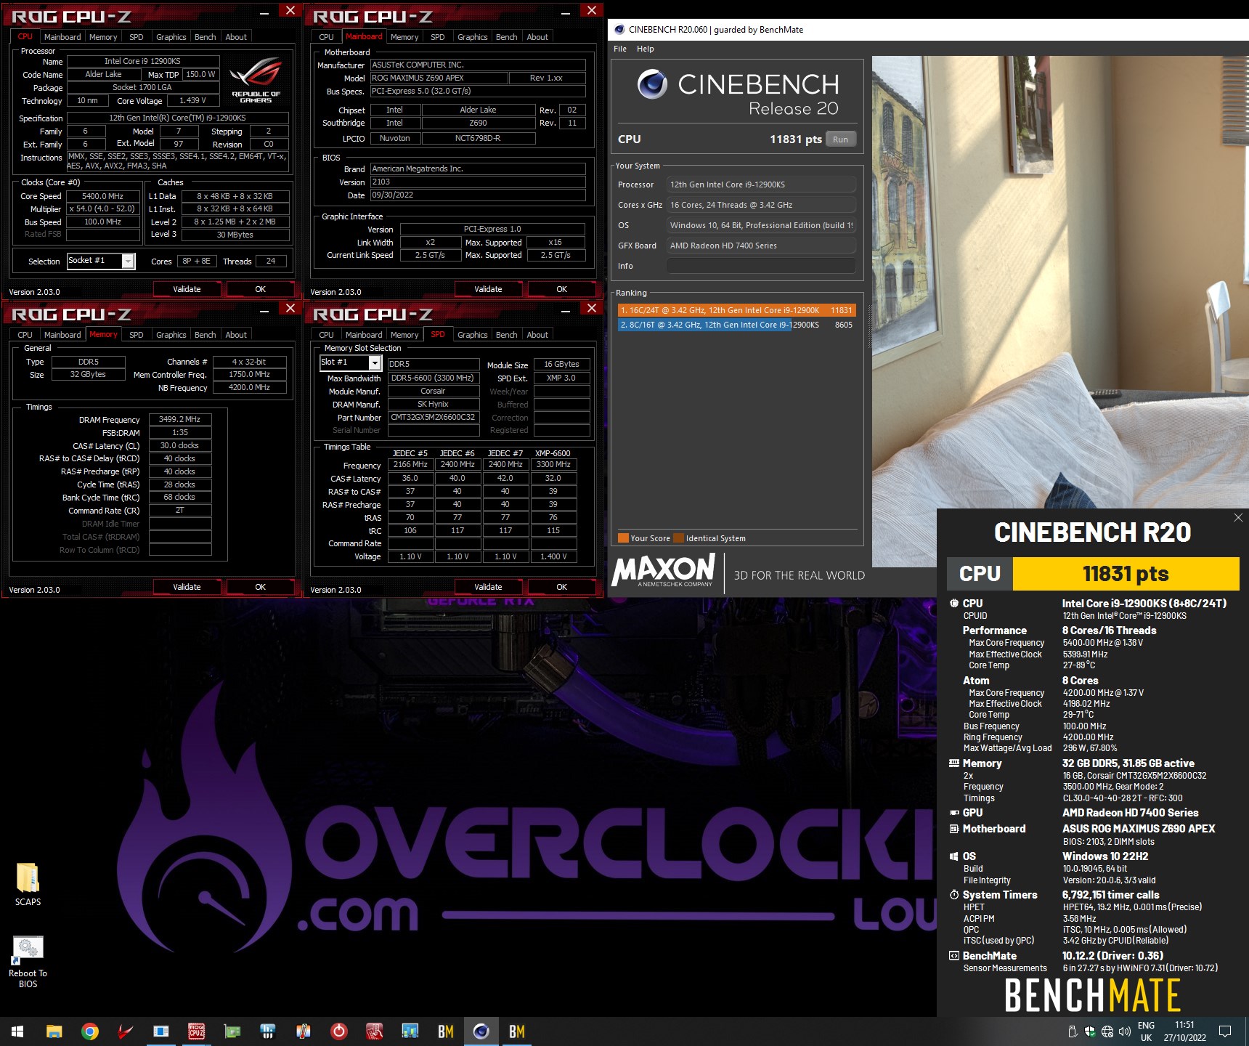Click the ROG MAXIMUS Z690 APEX model field
The width and height of the screenshot is (1249, 1046).
tap(439, 78)
